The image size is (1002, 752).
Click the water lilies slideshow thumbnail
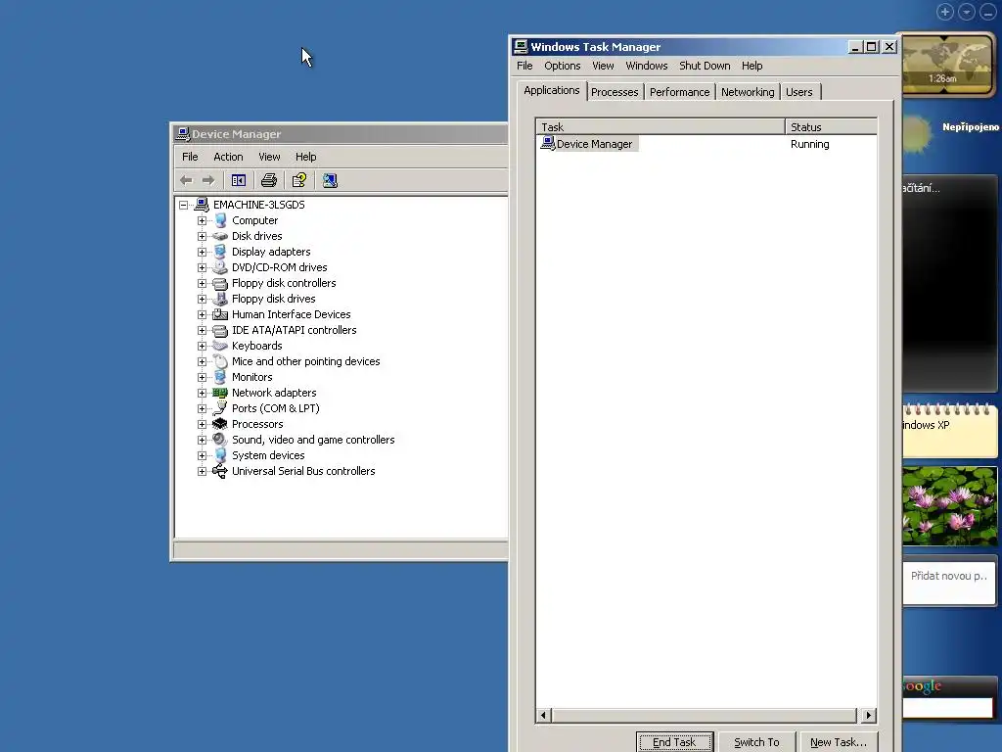tap(949, 506)
